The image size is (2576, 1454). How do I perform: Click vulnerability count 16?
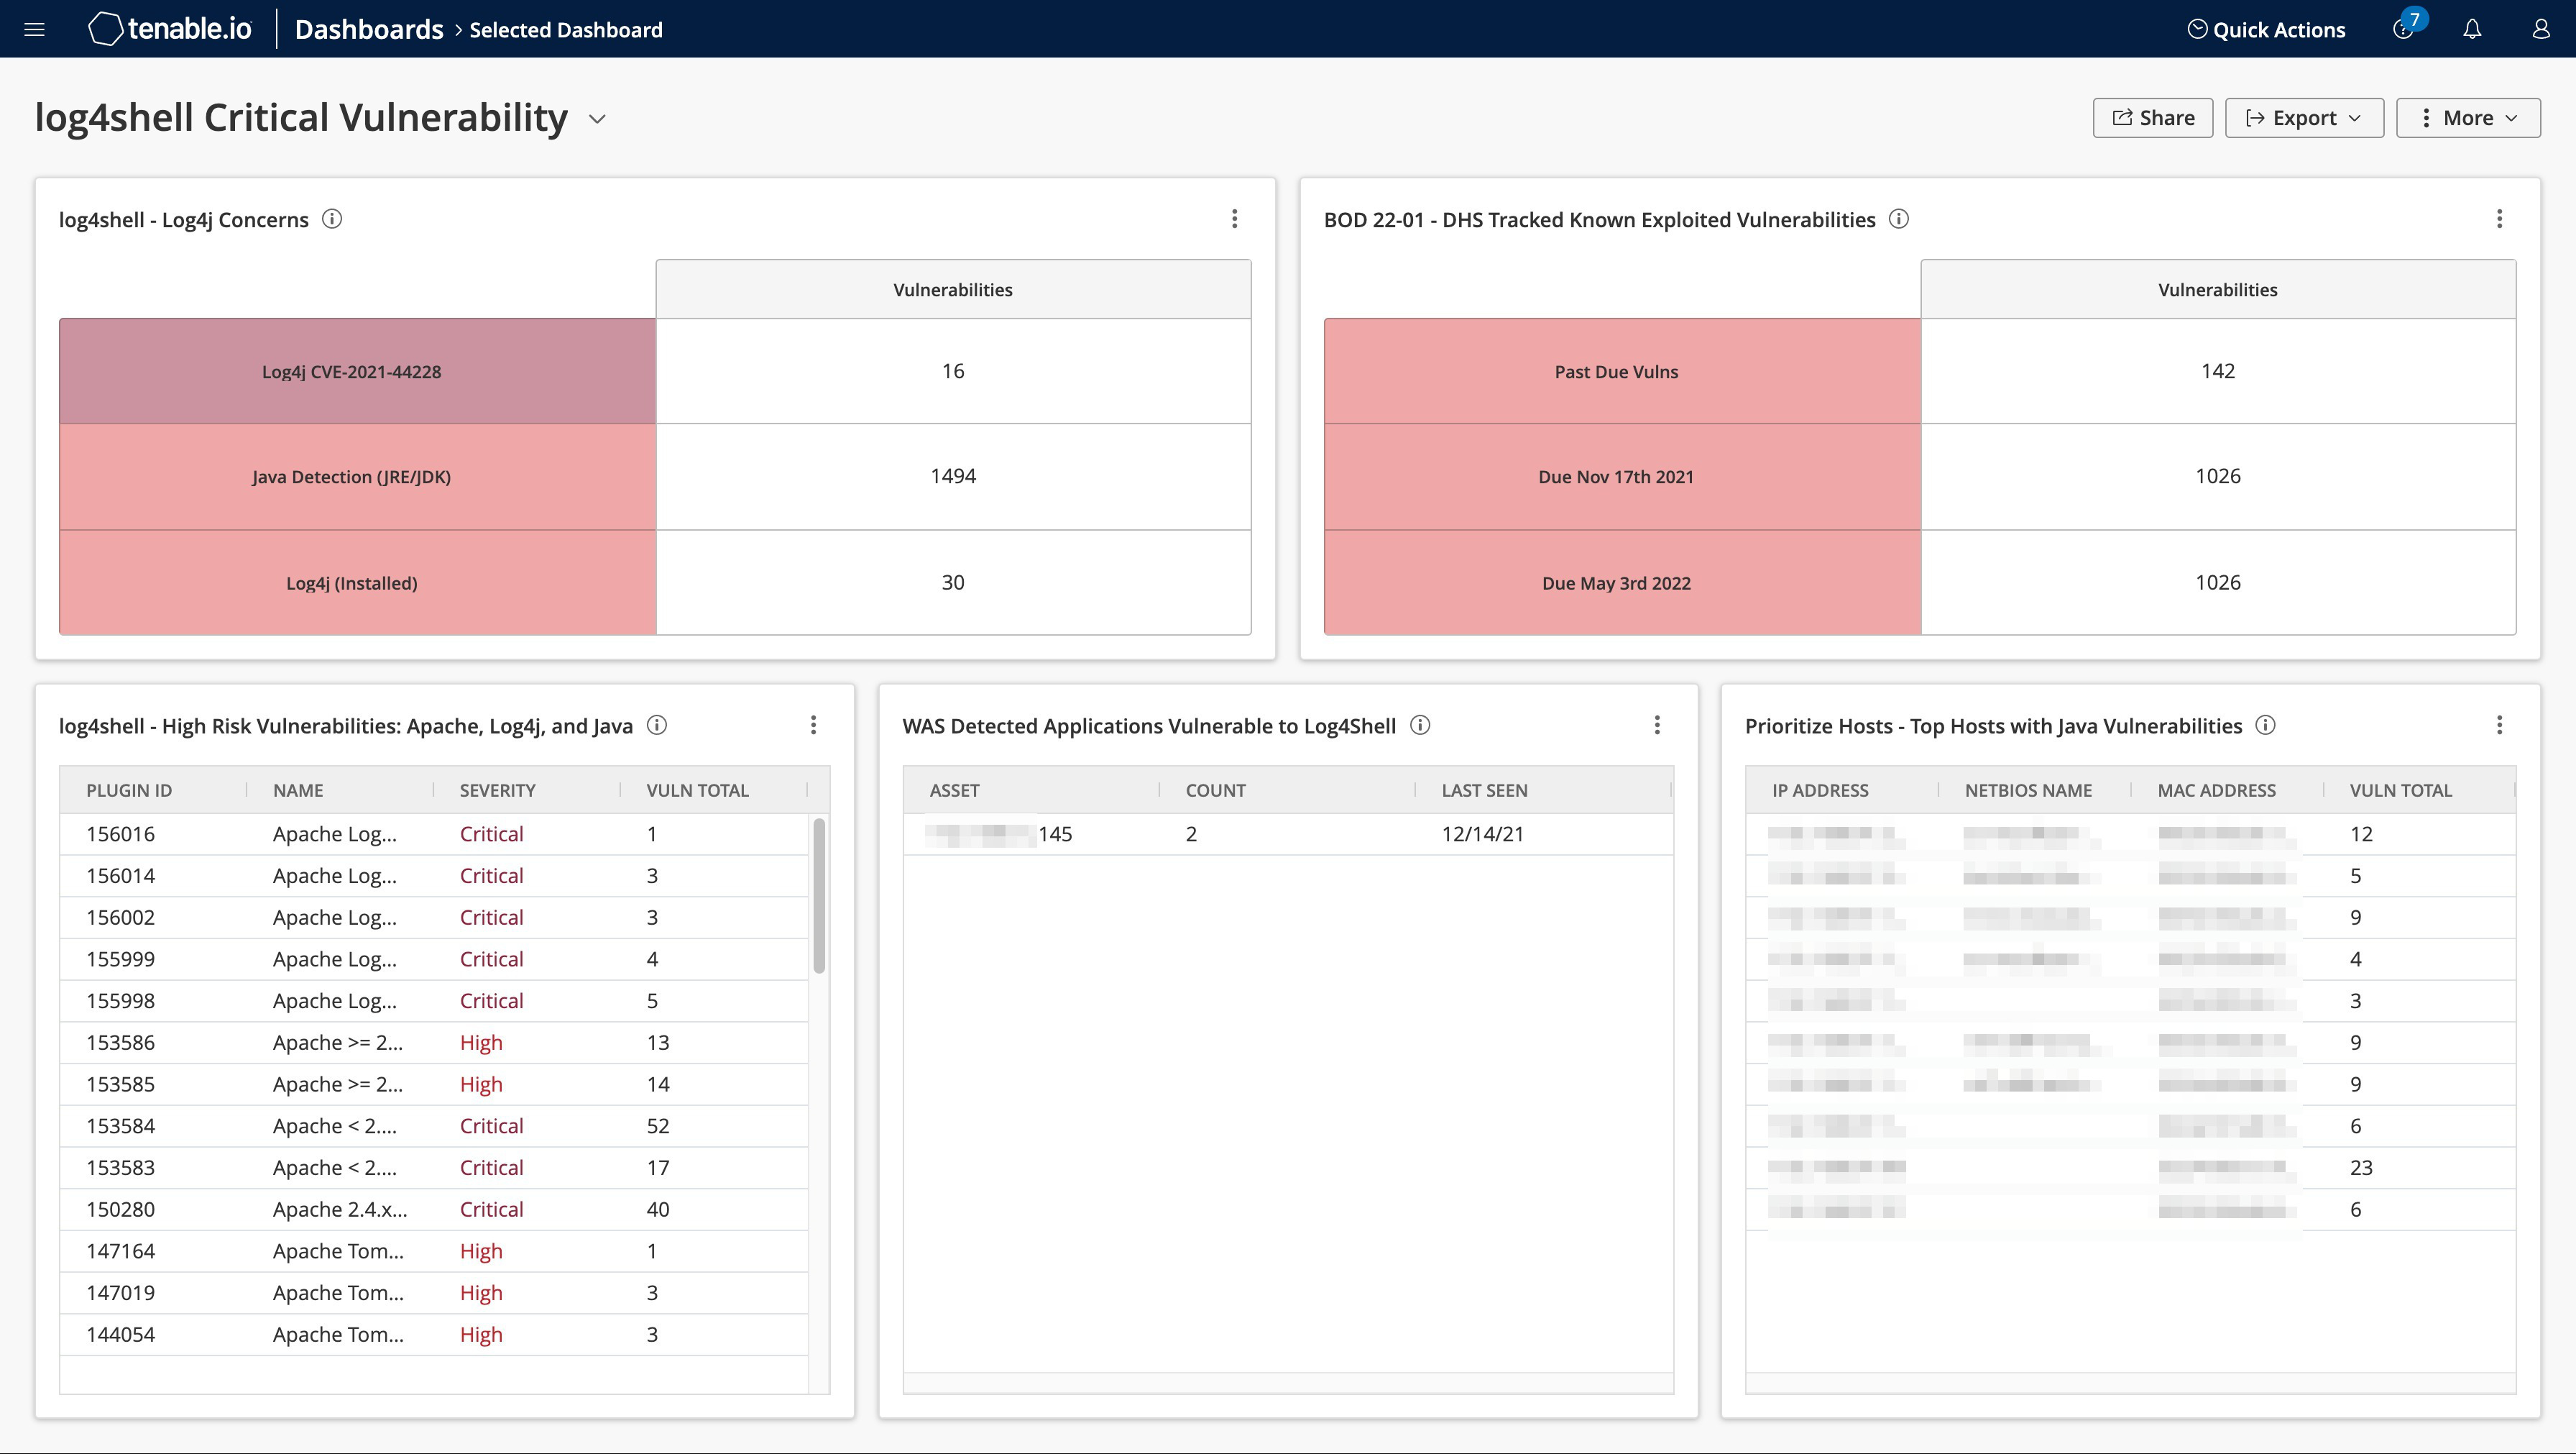(x=953, y=371)
